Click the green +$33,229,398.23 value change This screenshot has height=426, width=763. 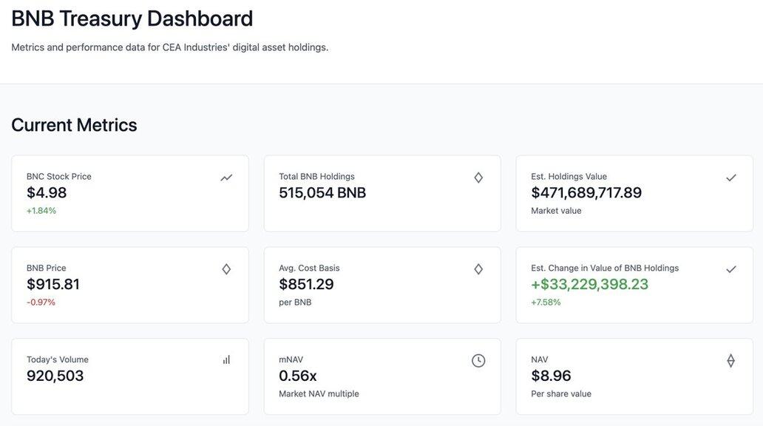coord(589,285)
